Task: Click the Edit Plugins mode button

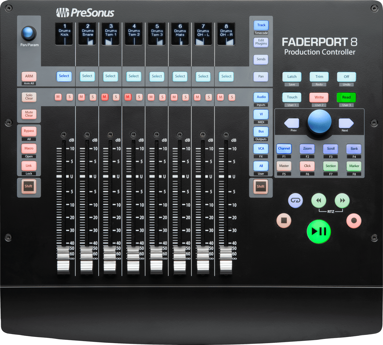Action: 261,42
